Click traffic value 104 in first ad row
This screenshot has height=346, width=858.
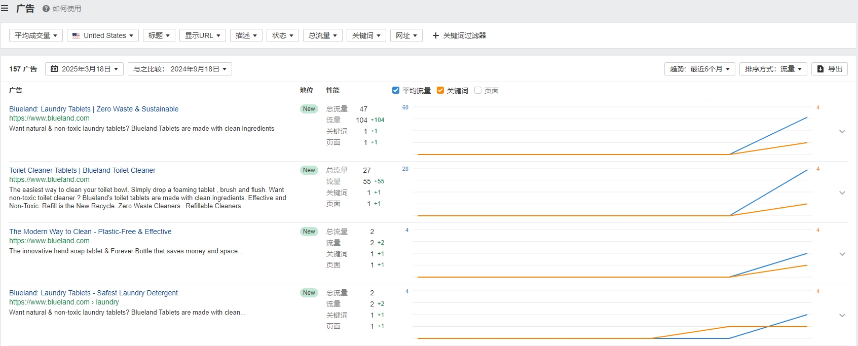point(361,120)
